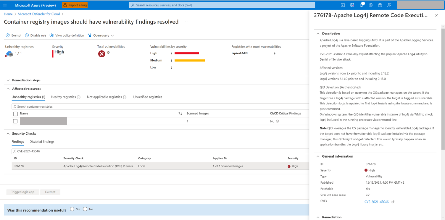Viewport: 445px width, 220px height.
Task: Select all registries with Name header checkbox
Action: (x=15, y=114)
